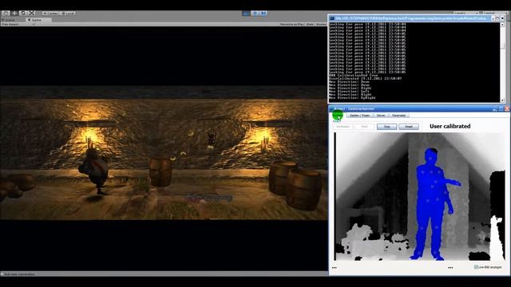Click the last 'New Direction' console line
The image size is (511, 287).
coord(352,97)
